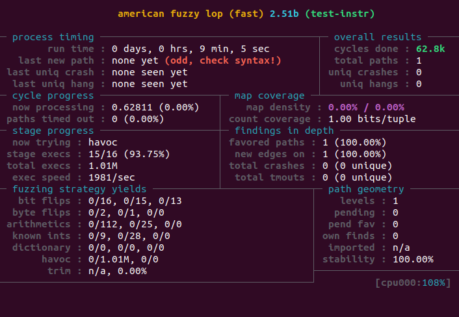The height and width of the screenshot is (317, 459).
Task: Select the 'path geometry' section heading
Action: [366, 189]
